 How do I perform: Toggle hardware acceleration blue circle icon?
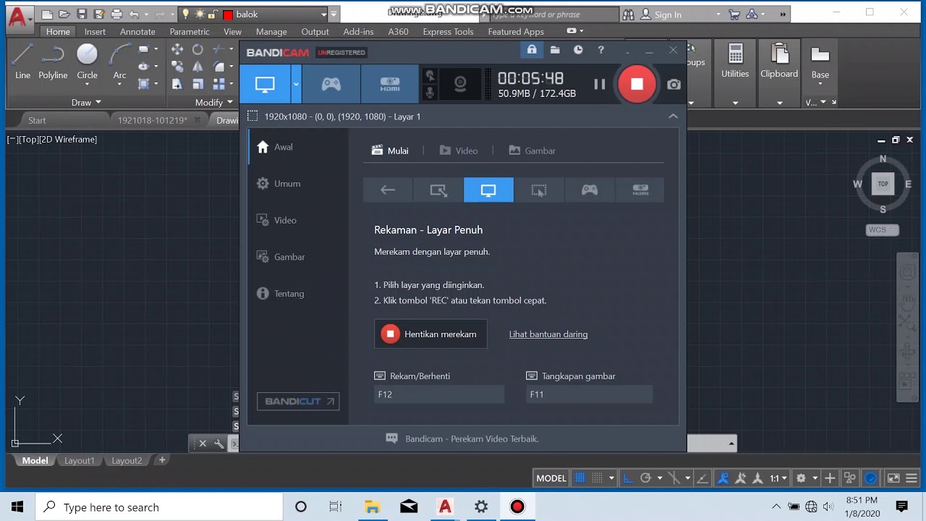pyautogui.click(x=871, y=478)
